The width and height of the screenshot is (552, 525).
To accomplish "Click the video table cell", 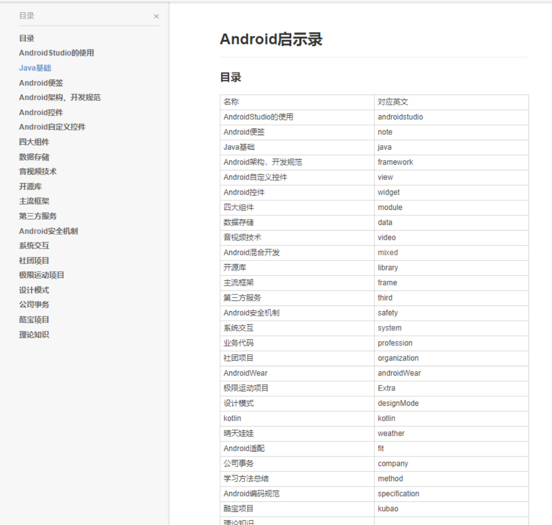I will click(451, 238).
